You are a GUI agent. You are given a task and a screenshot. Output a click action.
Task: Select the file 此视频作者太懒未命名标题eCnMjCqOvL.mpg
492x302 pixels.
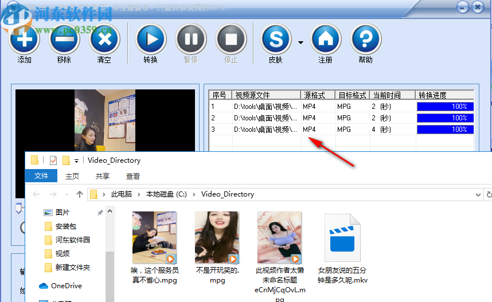(x=280, y=257)
